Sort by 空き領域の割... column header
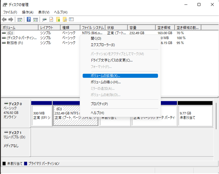 188,28
